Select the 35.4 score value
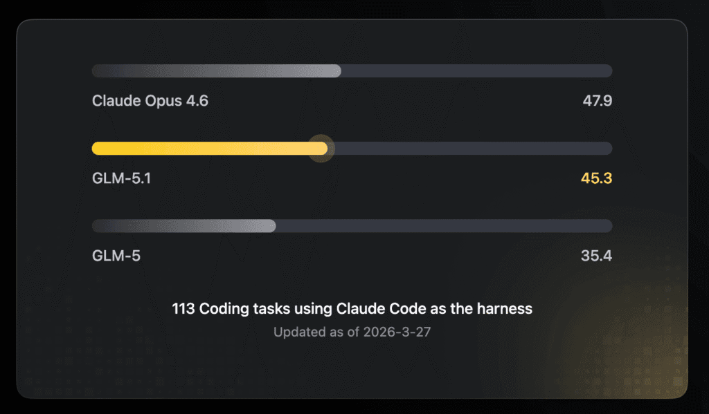709x414 pixels. [x=596, y=256]
